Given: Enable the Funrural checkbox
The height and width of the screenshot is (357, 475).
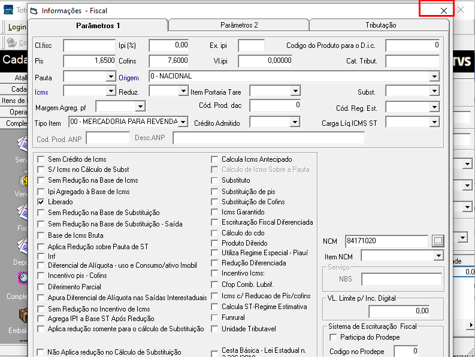Looking at the screenshot, I should pos(214,317).
